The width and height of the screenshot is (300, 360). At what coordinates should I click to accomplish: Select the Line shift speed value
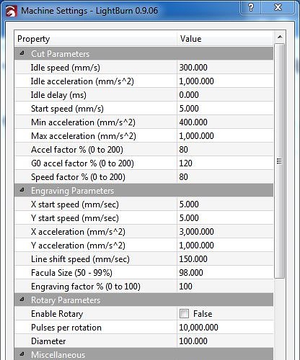(x=225, y=259)
